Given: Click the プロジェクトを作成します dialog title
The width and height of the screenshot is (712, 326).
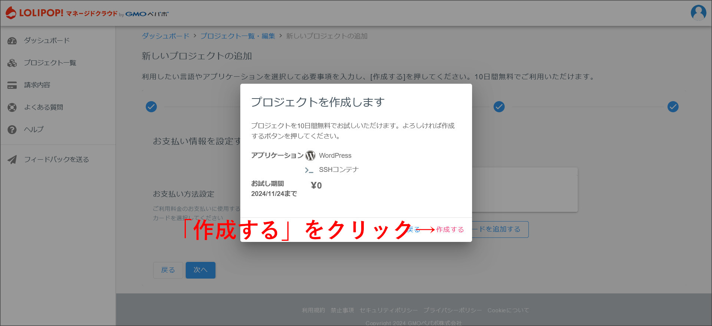Looking at the screenshot, I should pos(318,102).
